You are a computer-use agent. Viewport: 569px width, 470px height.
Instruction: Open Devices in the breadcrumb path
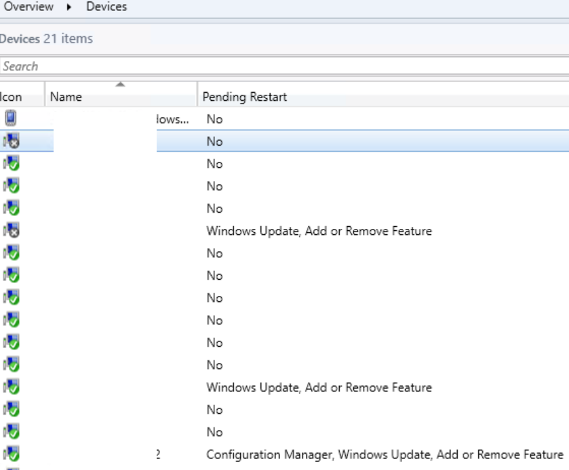[106, 7]
